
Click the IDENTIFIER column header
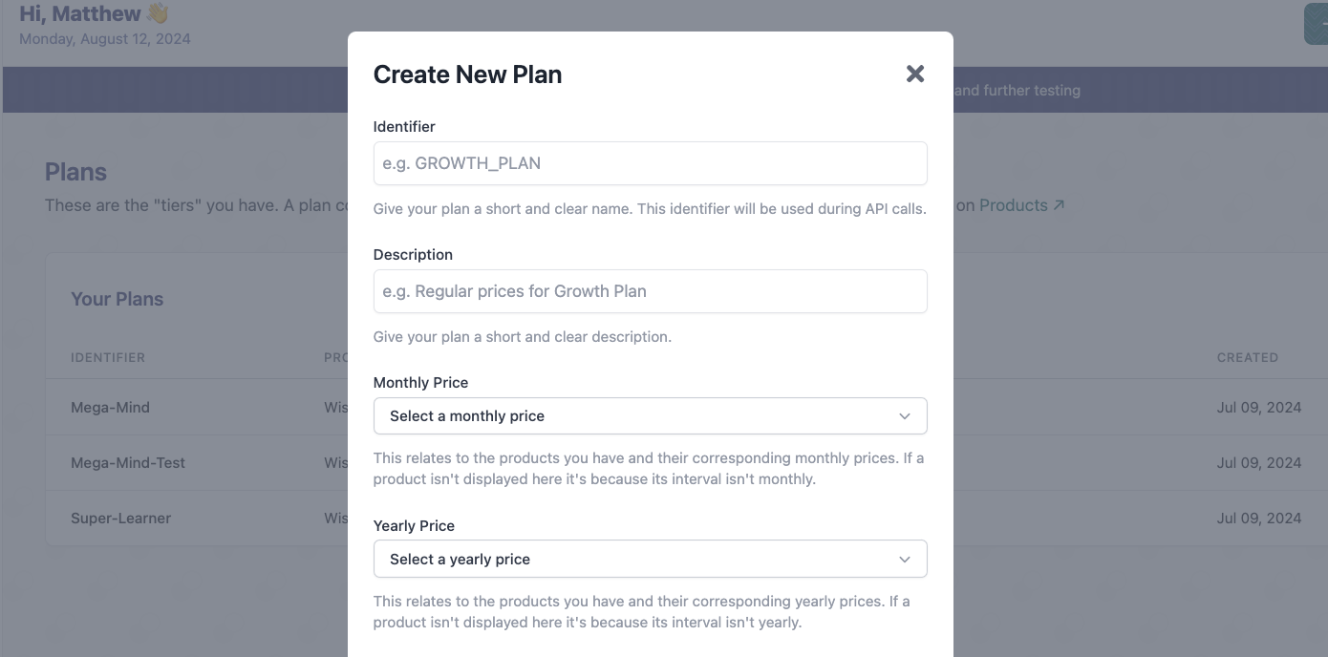(108, 358)
